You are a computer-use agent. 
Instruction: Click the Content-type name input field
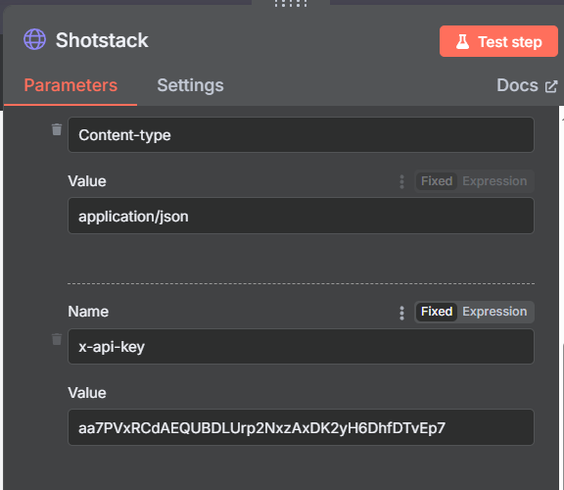click(x=301, y=134)
